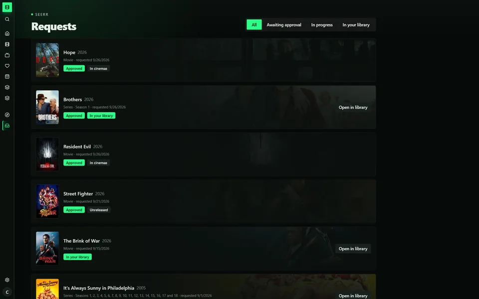This screenshot has width=479, height=299.
Task: Switch to the In your library tab
Action: pyautogui.click(x=356, y=25)
